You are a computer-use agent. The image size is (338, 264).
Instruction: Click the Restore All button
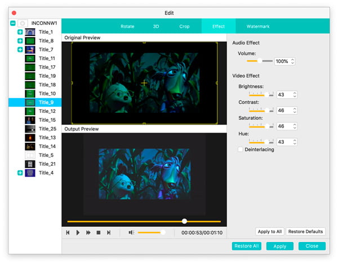coord(246,246)
